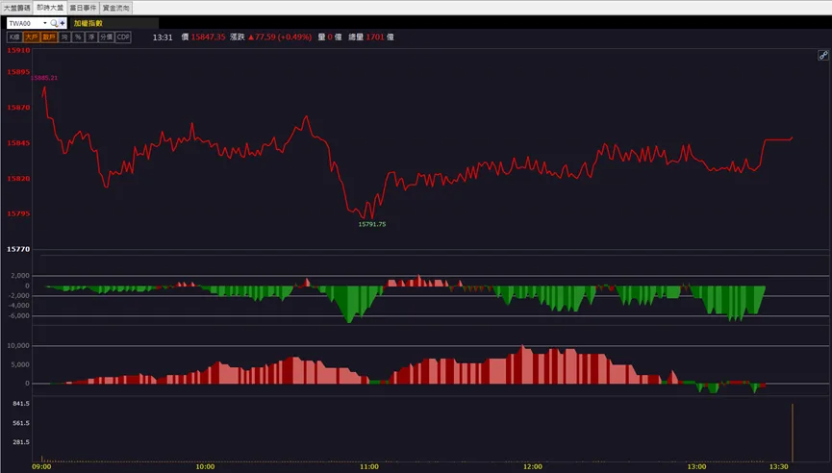The height and width of the screenshot is (473, 832).
Task: Toggle the 浮 button
Action: coord(91,37)
